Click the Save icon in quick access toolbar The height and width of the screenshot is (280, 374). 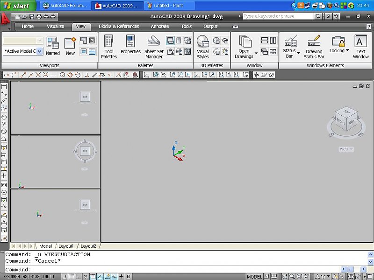point(32,16)
